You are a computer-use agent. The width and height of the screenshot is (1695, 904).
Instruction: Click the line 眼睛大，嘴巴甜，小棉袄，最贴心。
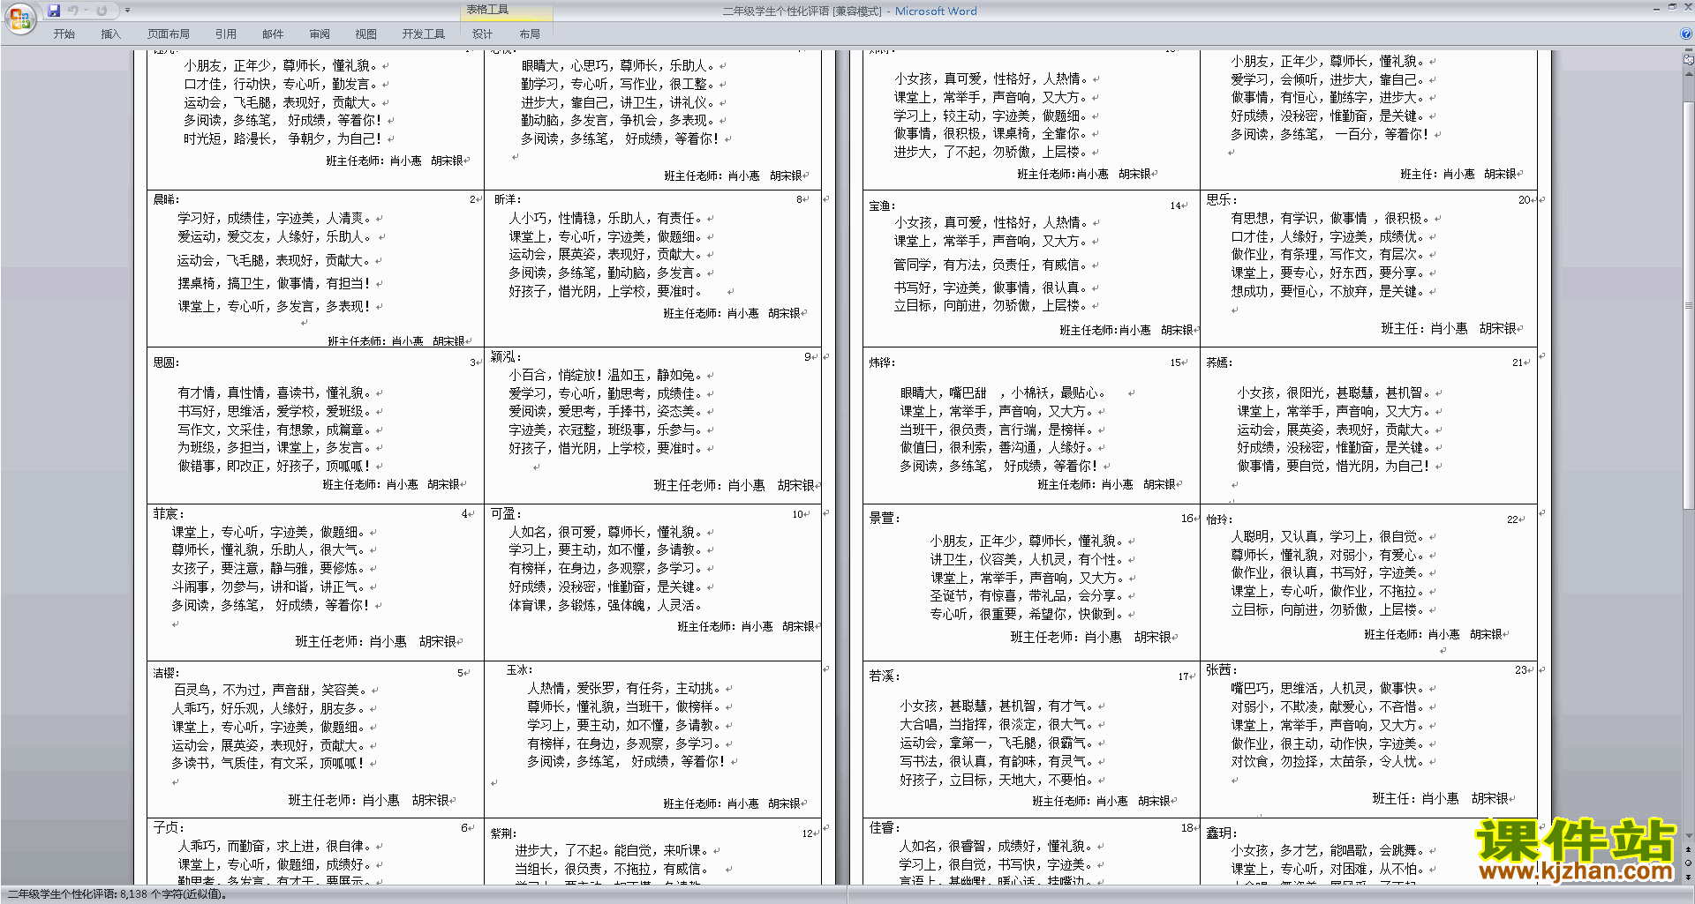[x=1003, y=392]
